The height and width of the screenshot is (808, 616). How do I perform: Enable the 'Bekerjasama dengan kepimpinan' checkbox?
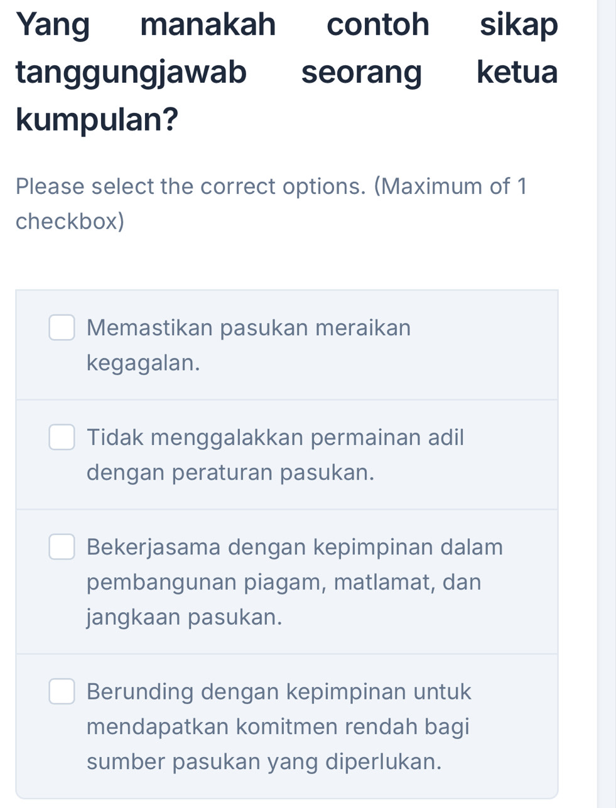pos(62,547)
